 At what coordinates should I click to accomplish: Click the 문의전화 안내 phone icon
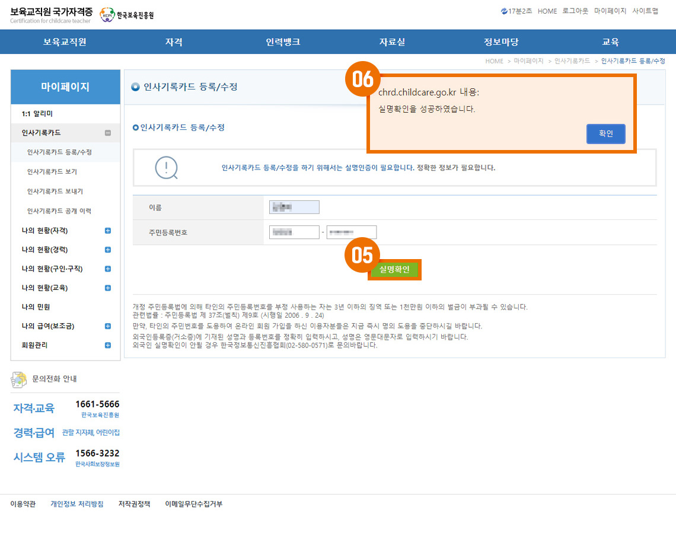pos(19,379)
